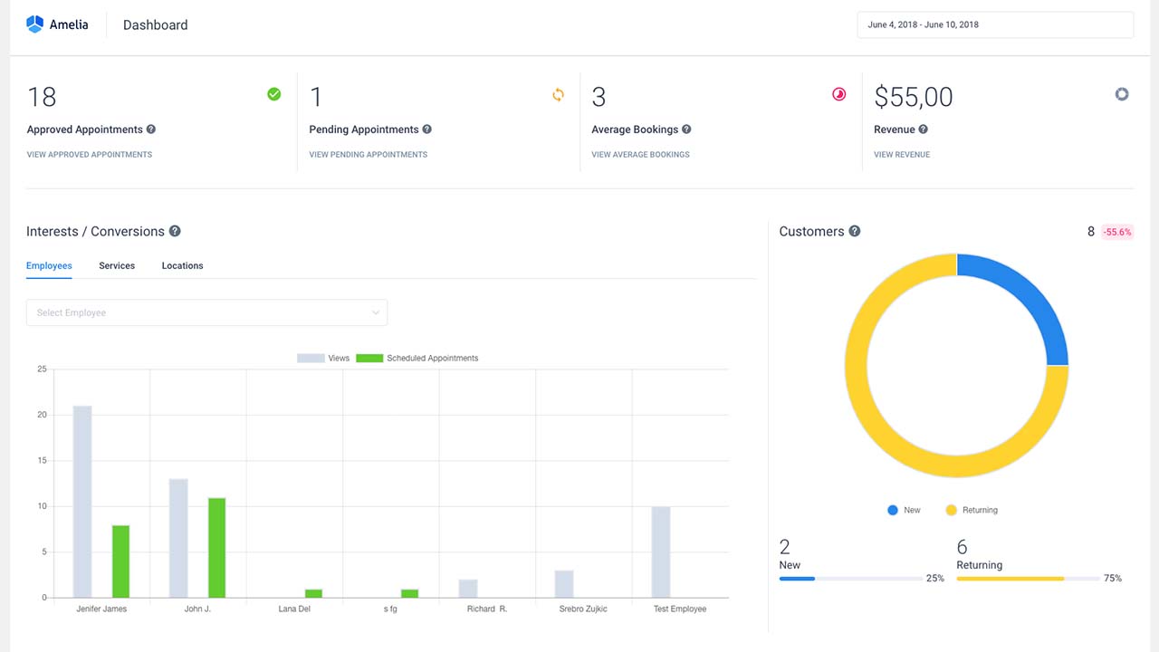
Task: Click the Amelia logo icon
Action: (x=35, y=24)
